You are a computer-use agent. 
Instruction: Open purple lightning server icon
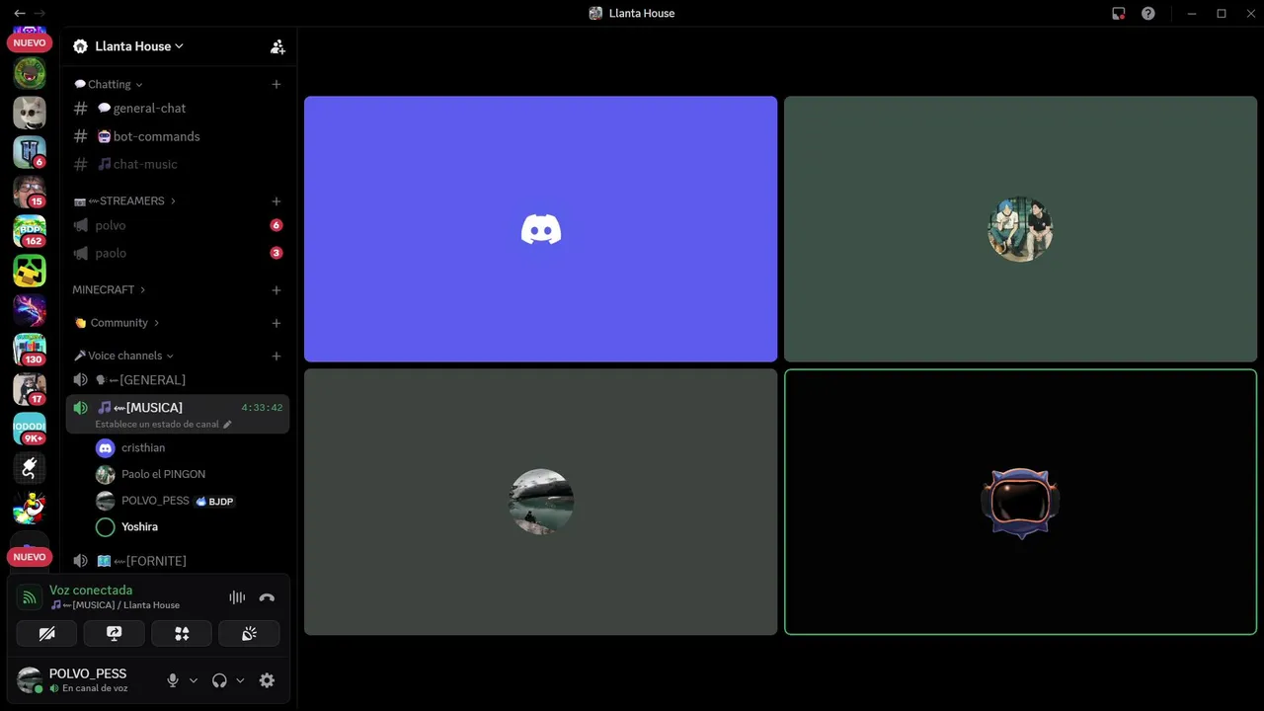tap(30, 310)
